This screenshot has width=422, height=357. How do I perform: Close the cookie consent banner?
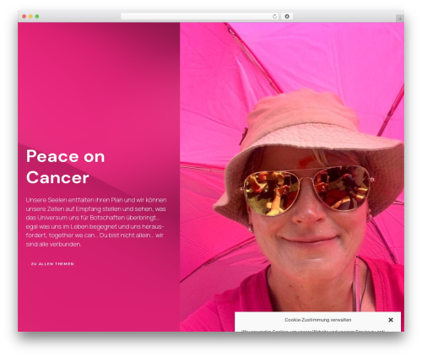point(391,320)
